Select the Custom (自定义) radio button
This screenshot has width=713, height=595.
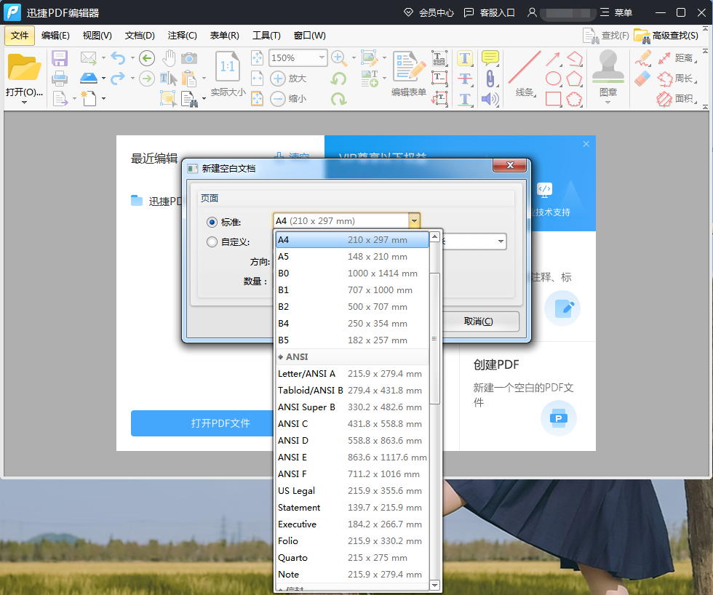pyautogui.click(x=212, y=241)
